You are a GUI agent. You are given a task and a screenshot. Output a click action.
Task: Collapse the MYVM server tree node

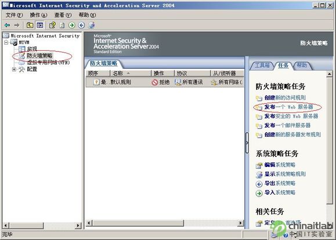pyautogui.click(x=6, y=42)
